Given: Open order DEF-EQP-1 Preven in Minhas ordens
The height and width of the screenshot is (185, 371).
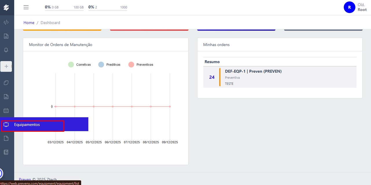Looking at the screenshot, I should tap(253, 71).
